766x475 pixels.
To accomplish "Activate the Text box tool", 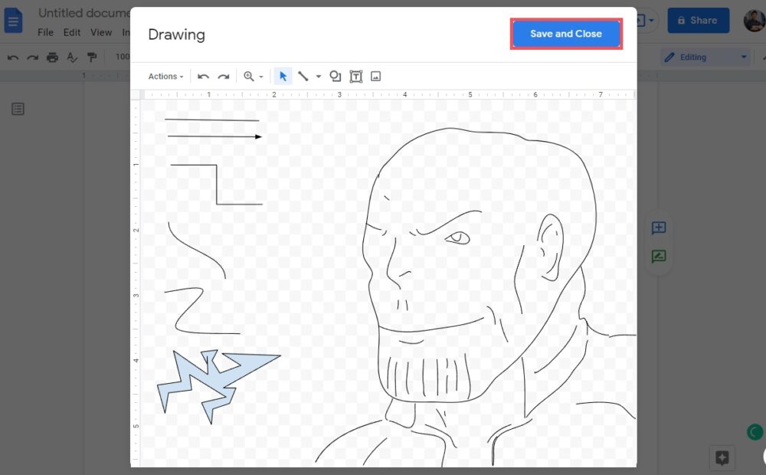I will [x=355, y=77].
